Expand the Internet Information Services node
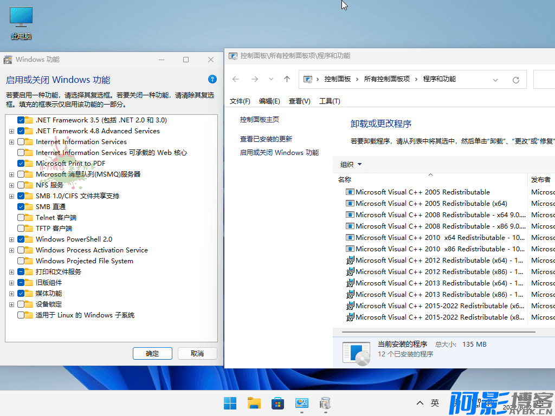Screen dimensions: 555x416 click(11, 142)
